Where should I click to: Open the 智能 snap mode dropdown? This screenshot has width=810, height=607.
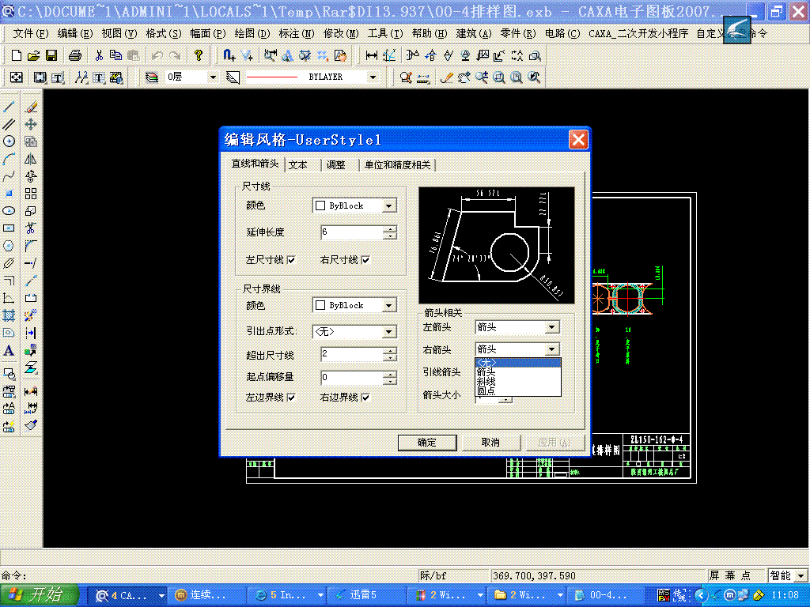pos(801,575)
